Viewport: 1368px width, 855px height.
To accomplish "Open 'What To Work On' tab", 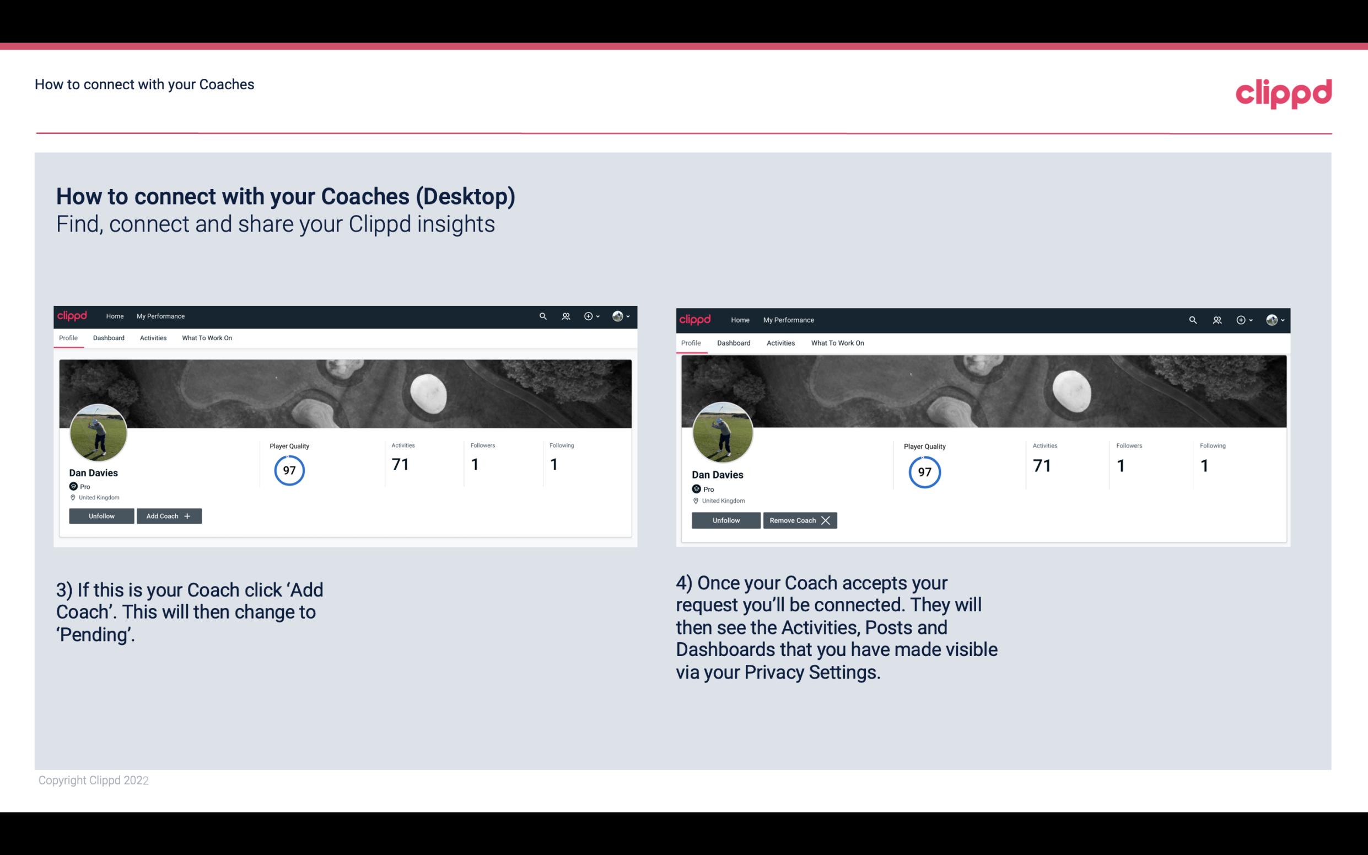I will 206,338.
